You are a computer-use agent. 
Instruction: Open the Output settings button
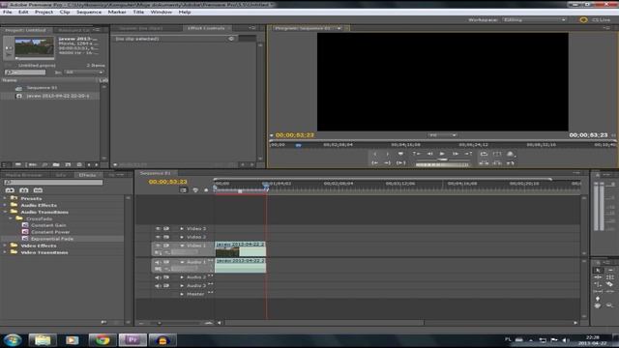point(511,154)
